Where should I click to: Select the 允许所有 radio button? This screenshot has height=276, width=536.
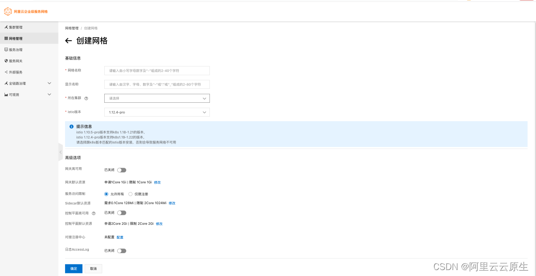click(x=106, y=194)
